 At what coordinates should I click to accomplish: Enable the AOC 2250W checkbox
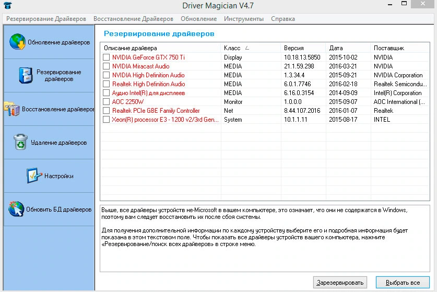pyautogui.click(x=106, y=101)
